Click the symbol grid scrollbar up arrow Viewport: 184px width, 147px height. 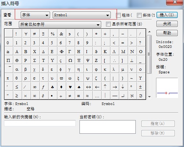pyautogui.click(x=149, y=32)
